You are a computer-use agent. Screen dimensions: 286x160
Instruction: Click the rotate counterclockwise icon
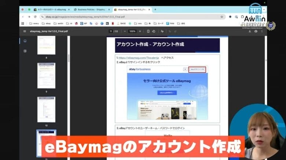click(x=154, y=31)
